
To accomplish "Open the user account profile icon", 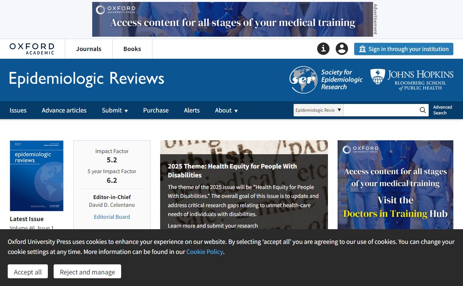I will tap(341, 49).
